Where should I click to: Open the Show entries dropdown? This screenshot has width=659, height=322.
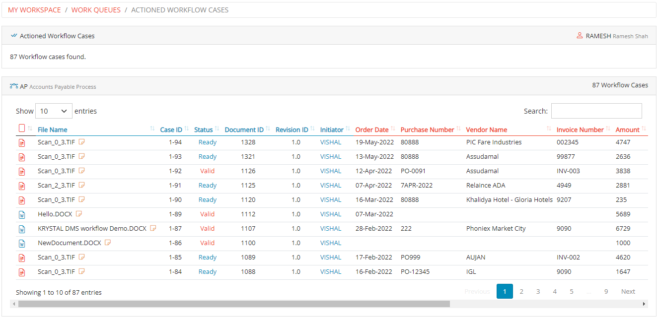pos(54,111)
